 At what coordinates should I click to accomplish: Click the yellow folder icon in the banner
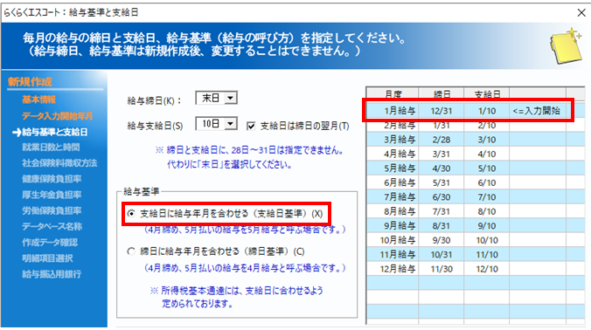click(566, 45)
